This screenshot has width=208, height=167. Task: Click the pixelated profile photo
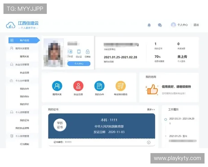[54, 53]
